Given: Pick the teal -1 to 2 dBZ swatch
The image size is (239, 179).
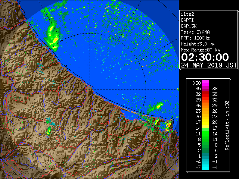Looking at the screenshot, I should 205,156.
